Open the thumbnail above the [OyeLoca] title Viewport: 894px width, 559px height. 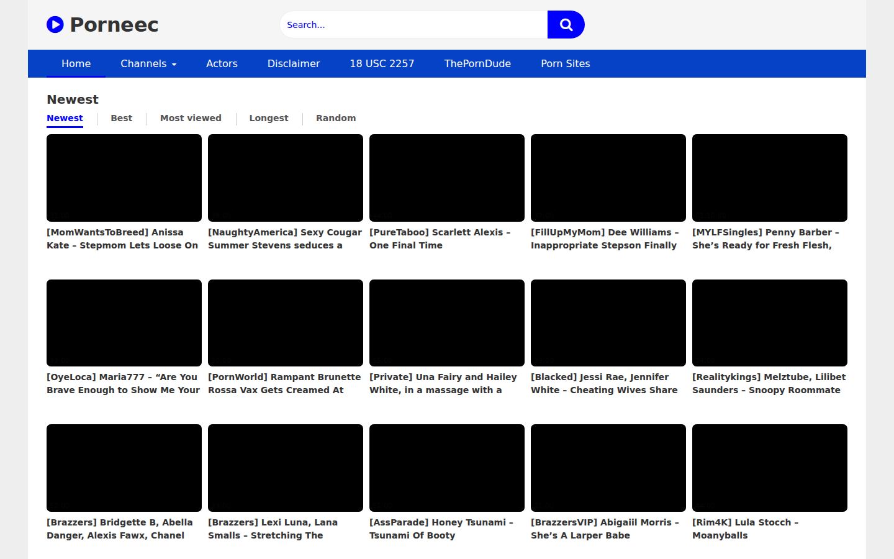pos(124,323)
